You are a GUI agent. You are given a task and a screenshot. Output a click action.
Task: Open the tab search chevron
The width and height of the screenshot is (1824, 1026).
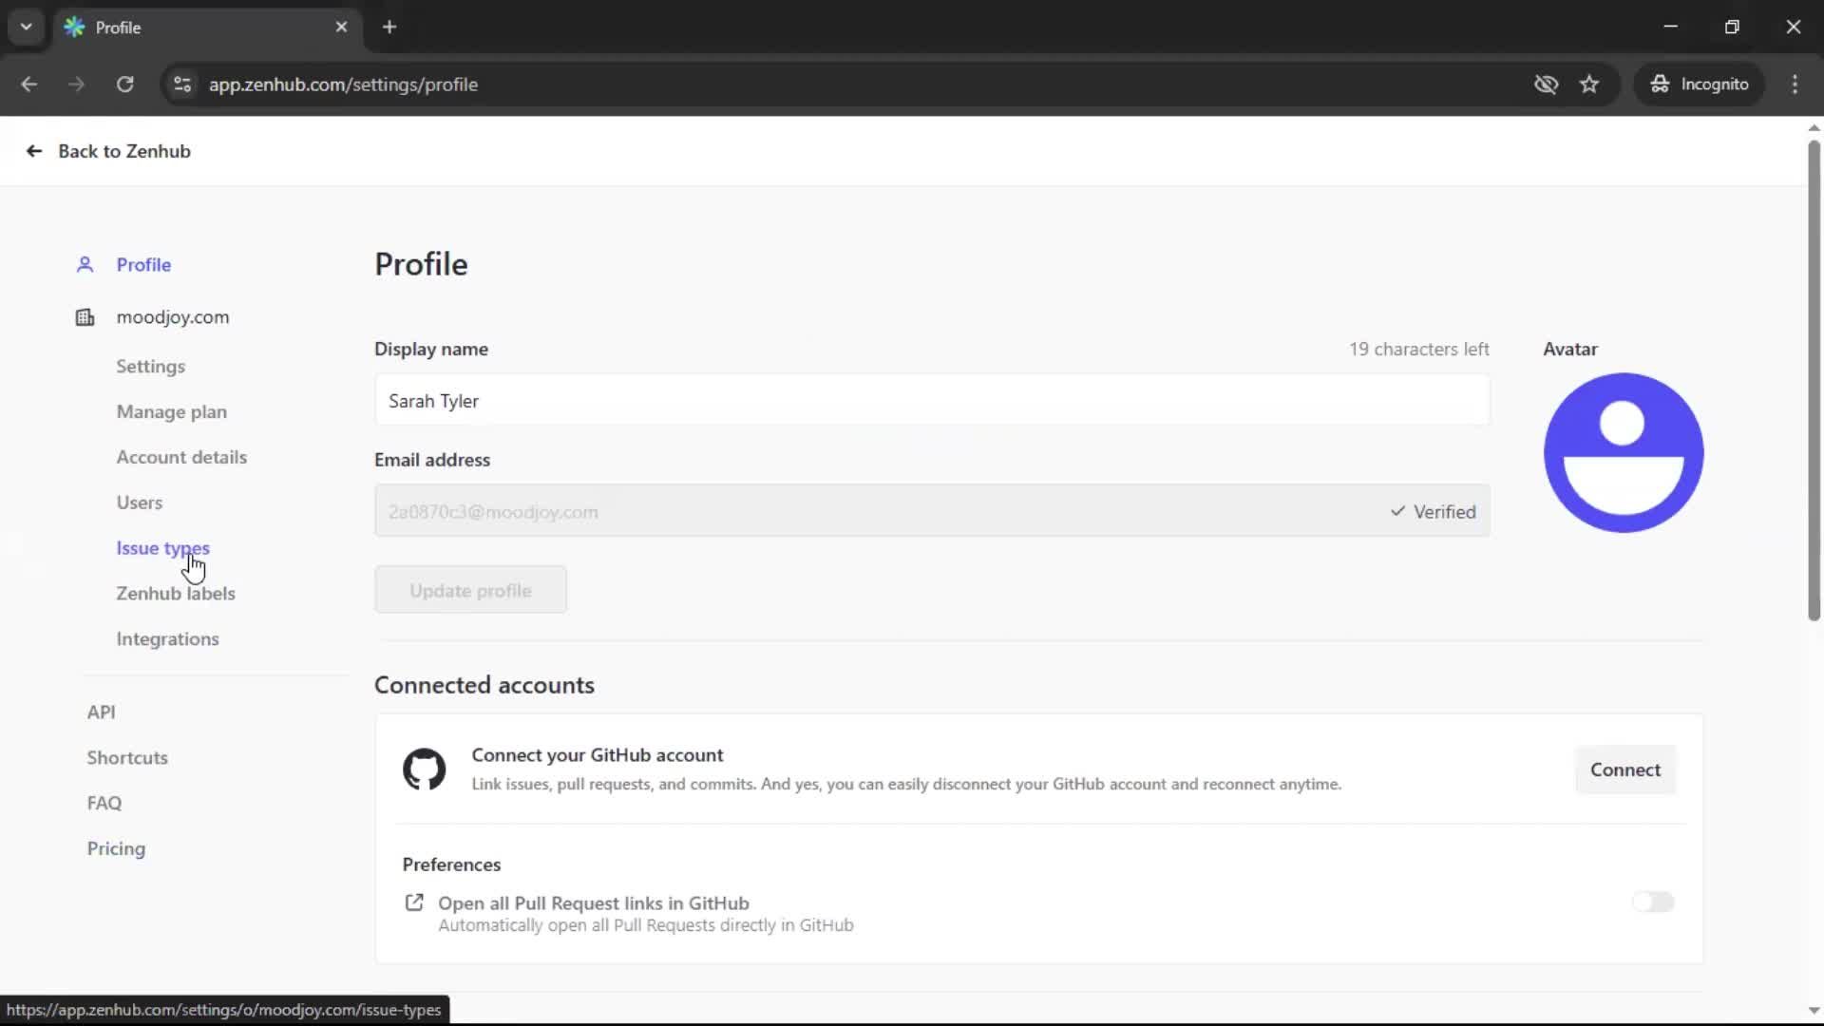tap(26, 27)
